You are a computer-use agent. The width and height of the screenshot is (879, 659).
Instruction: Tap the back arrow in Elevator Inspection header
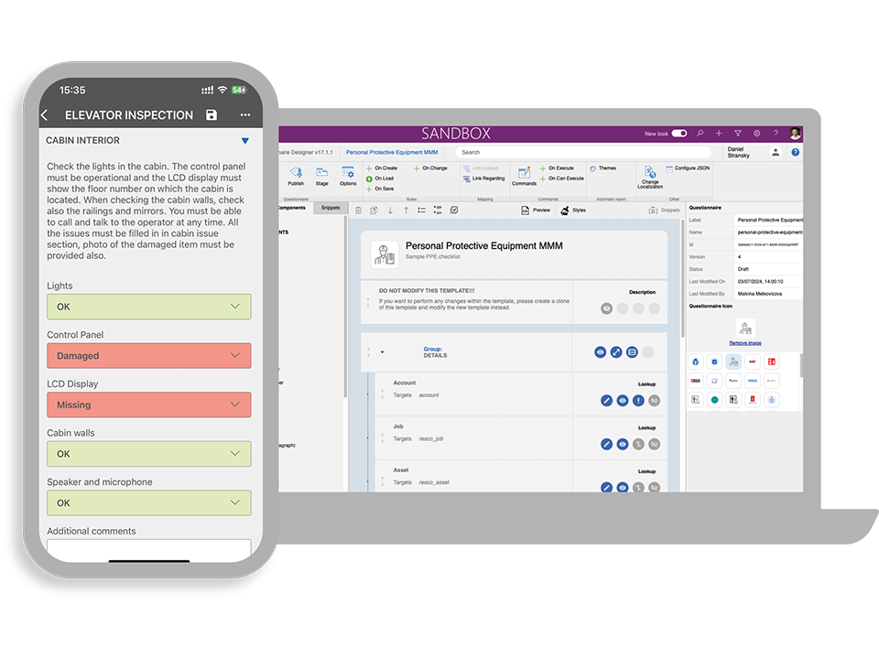45,115
